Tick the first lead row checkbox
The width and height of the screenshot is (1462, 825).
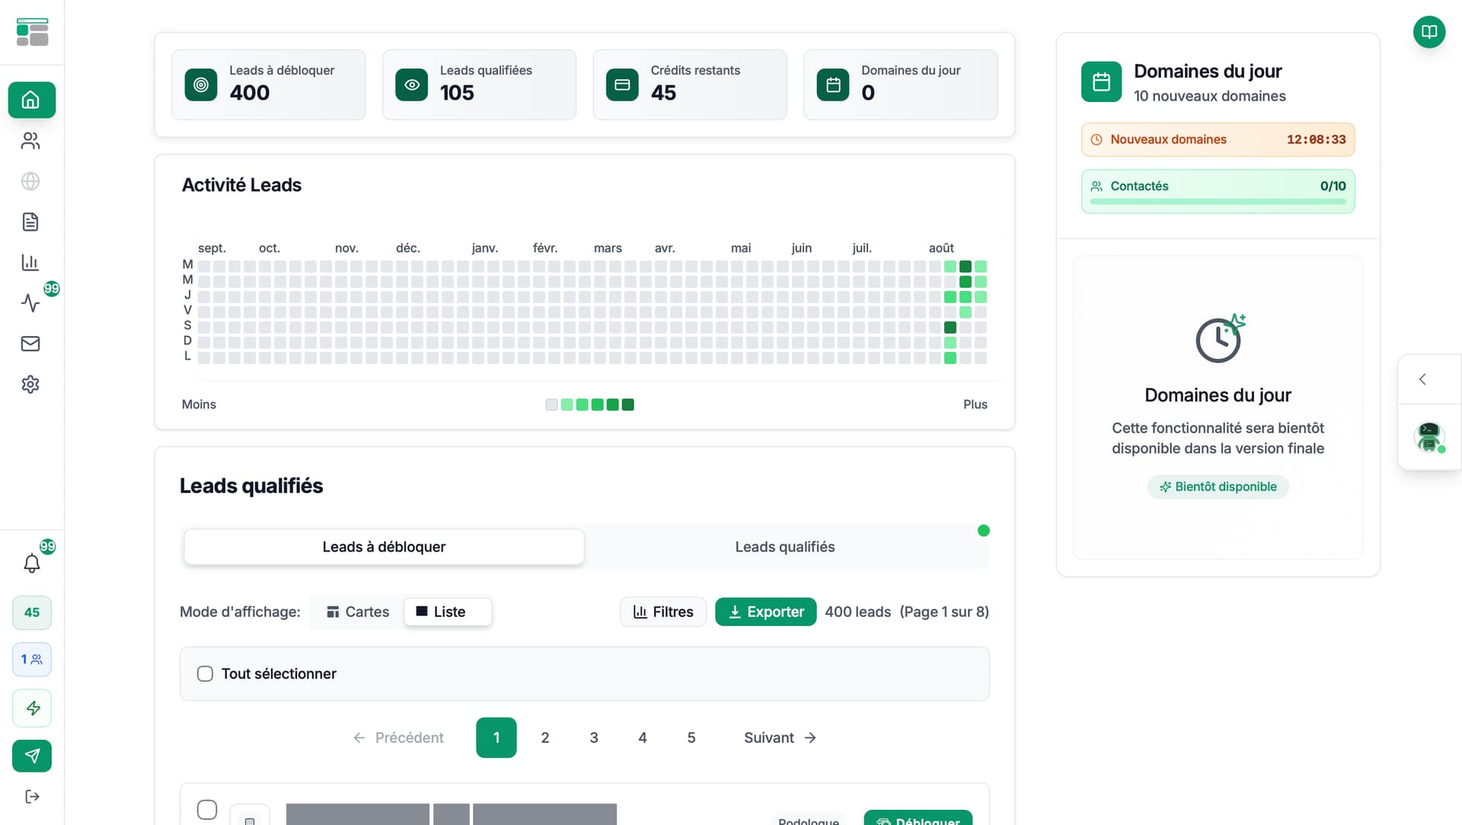click(x=207, y=809)
